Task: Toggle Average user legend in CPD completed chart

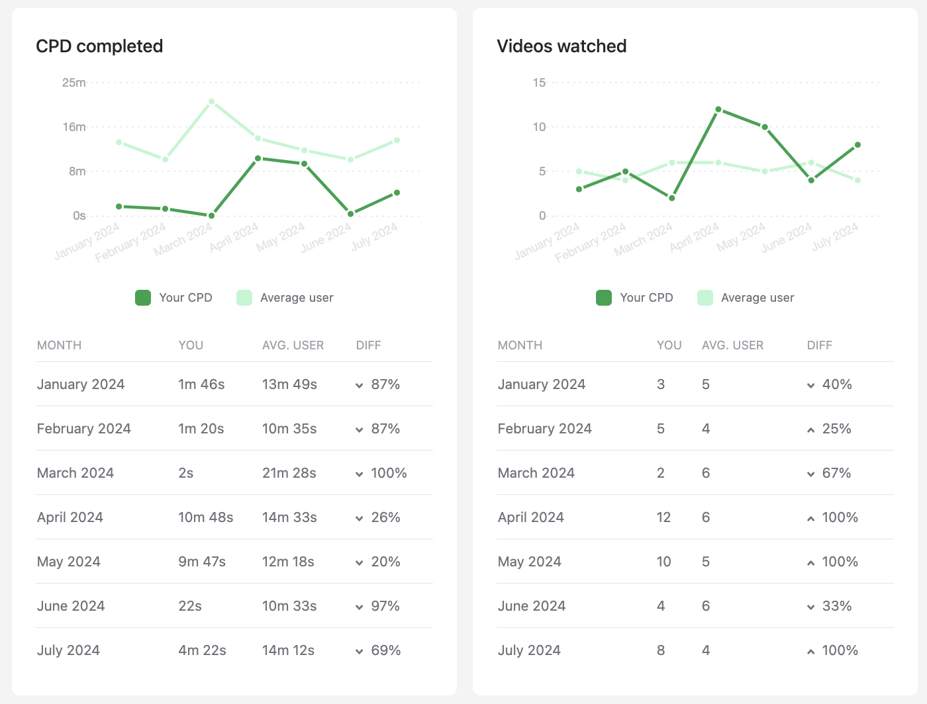Action: 285,298
